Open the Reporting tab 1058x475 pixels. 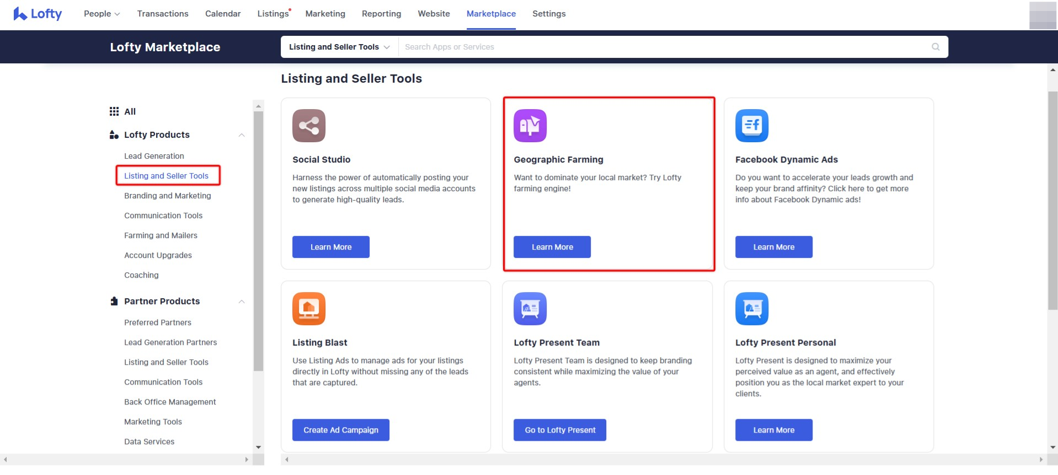(381, 14)
